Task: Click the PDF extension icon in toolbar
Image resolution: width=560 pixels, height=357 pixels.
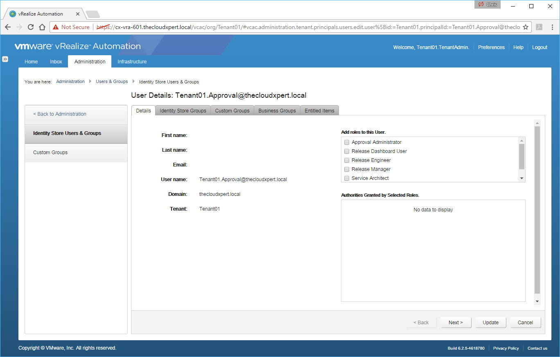Action: click(539, 27)
